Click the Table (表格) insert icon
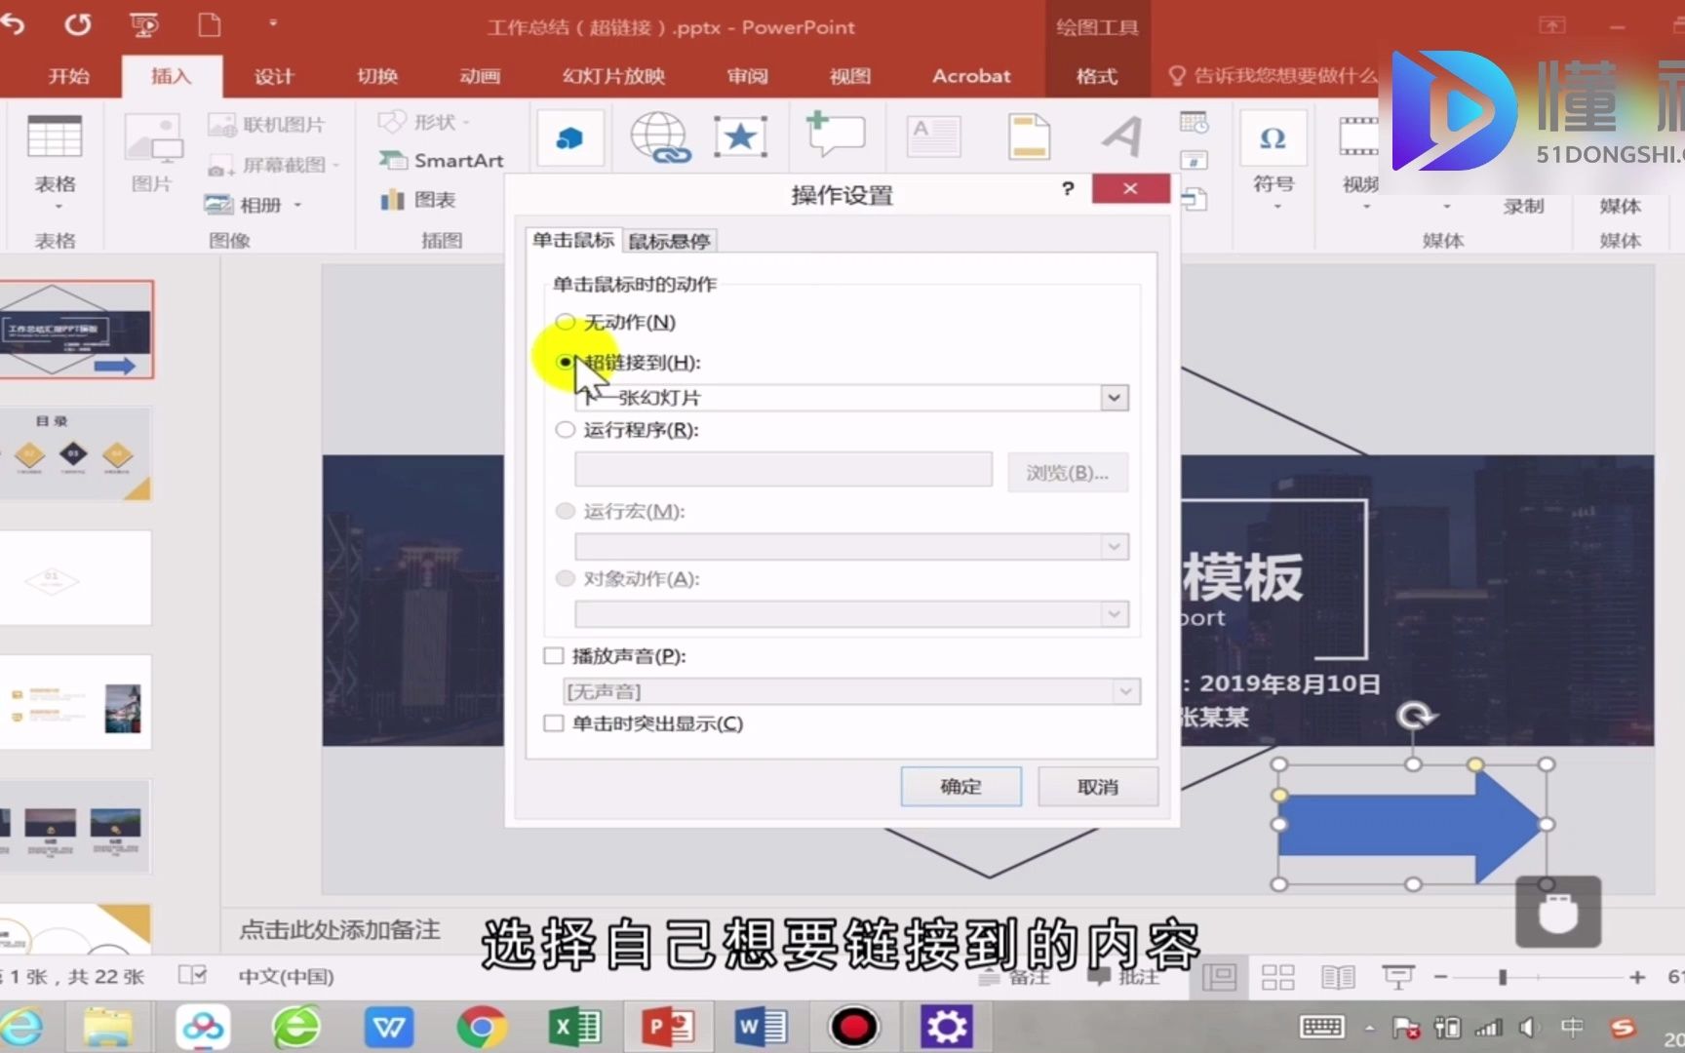 55,137
